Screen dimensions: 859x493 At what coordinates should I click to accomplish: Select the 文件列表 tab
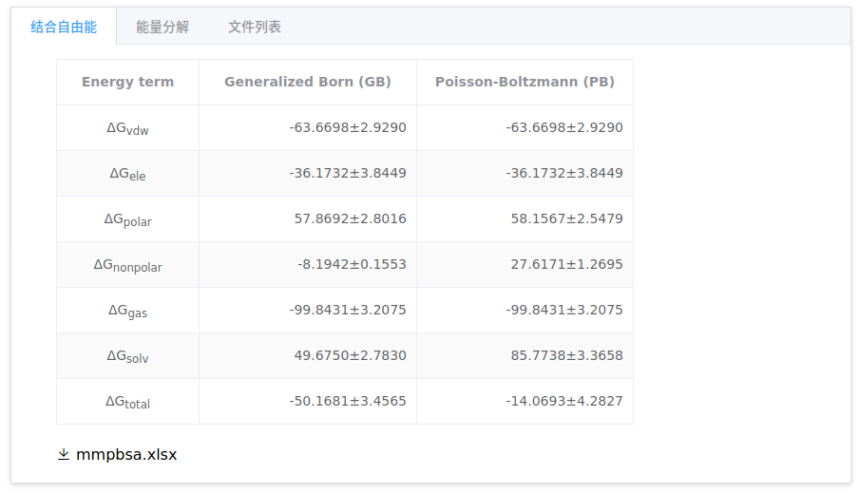pos(255,27)
